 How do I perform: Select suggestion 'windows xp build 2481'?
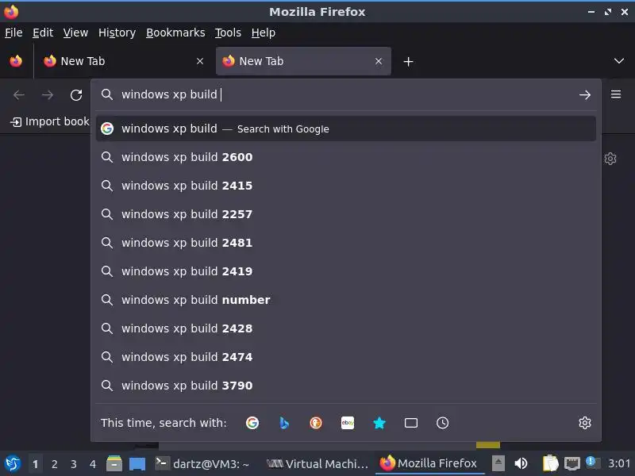coord(345,243)
